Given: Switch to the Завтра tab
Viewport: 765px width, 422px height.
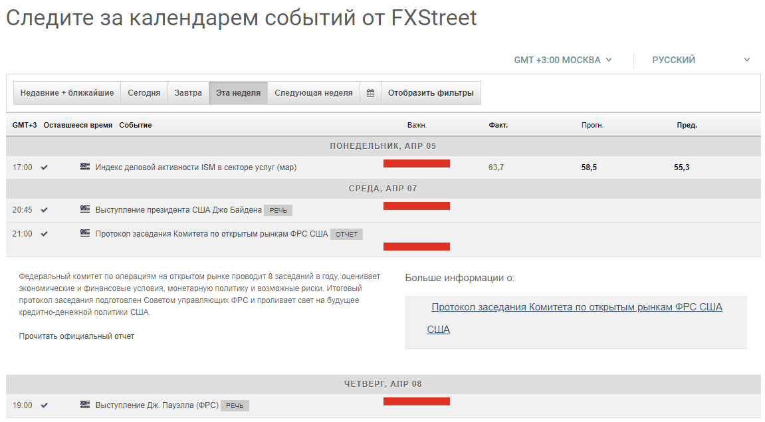Looking at the screenshot, I should pyautogui.click(x=188, y=93).
